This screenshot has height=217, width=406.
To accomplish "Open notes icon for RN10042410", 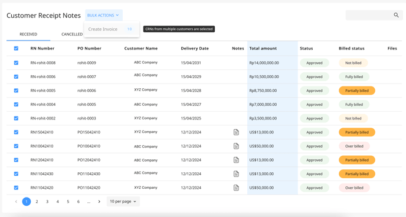I will tap(236, 146).
